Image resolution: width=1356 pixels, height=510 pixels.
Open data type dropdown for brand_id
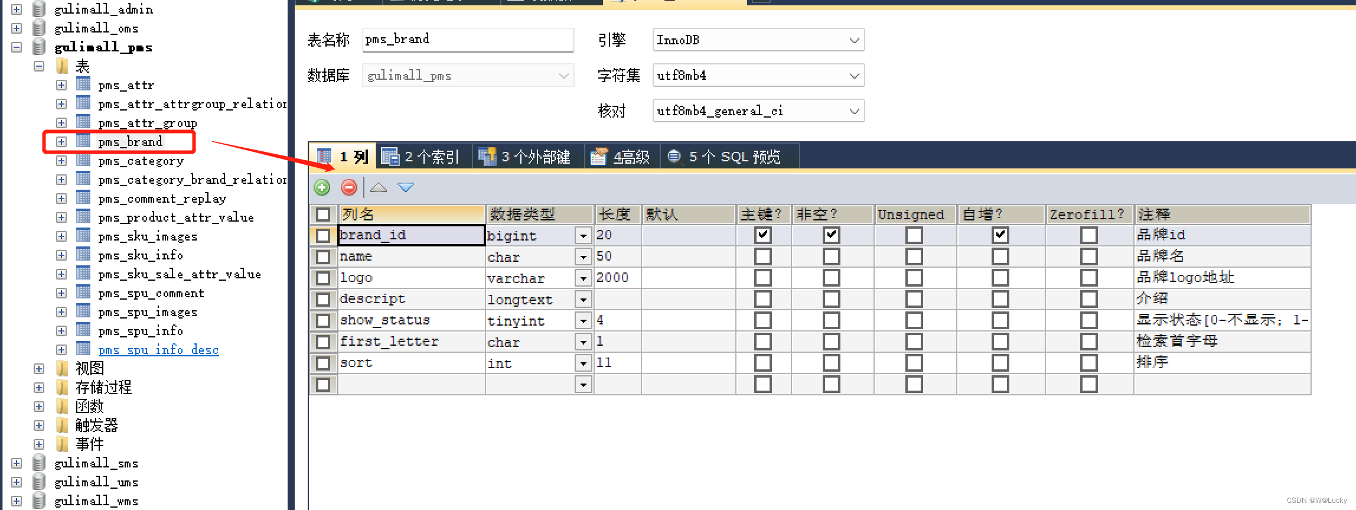[x=584, y=236]
